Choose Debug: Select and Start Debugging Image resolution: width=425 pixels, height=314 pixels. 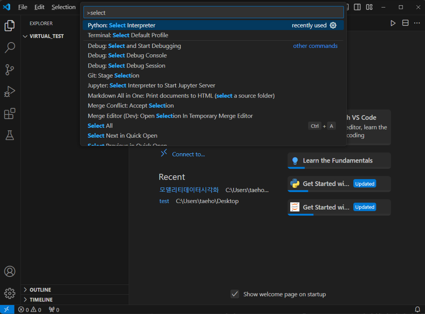pos(213,46)
